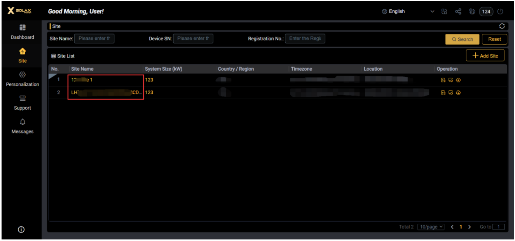This screenshot has width=515, height=241.
Task: Click the 124 user badge in header
Action: tap(486, 12)
